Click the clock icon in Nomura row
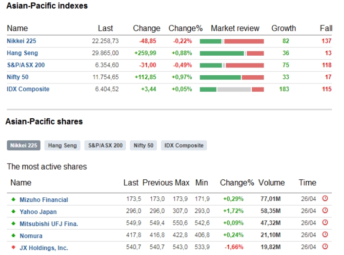 [325, 235]
